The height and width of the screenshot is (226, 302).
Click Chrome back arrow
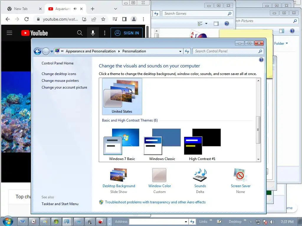(x=8, y=19)
